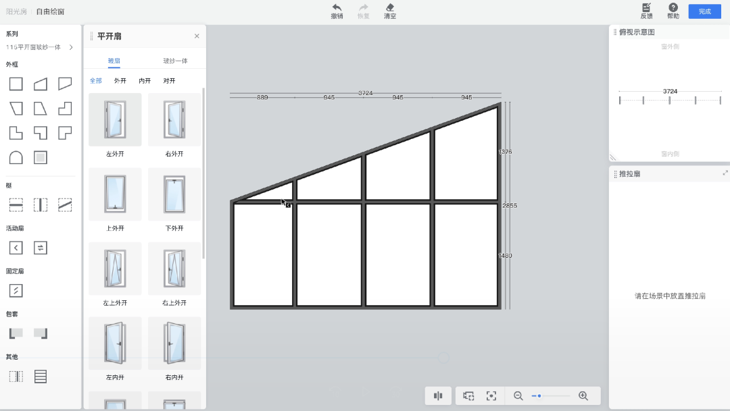Image resolution: width=730 pixels, height=411 pixels.
Task: Select the right-leaning trapezoid frame shape
Action: (x=41, y=109)
